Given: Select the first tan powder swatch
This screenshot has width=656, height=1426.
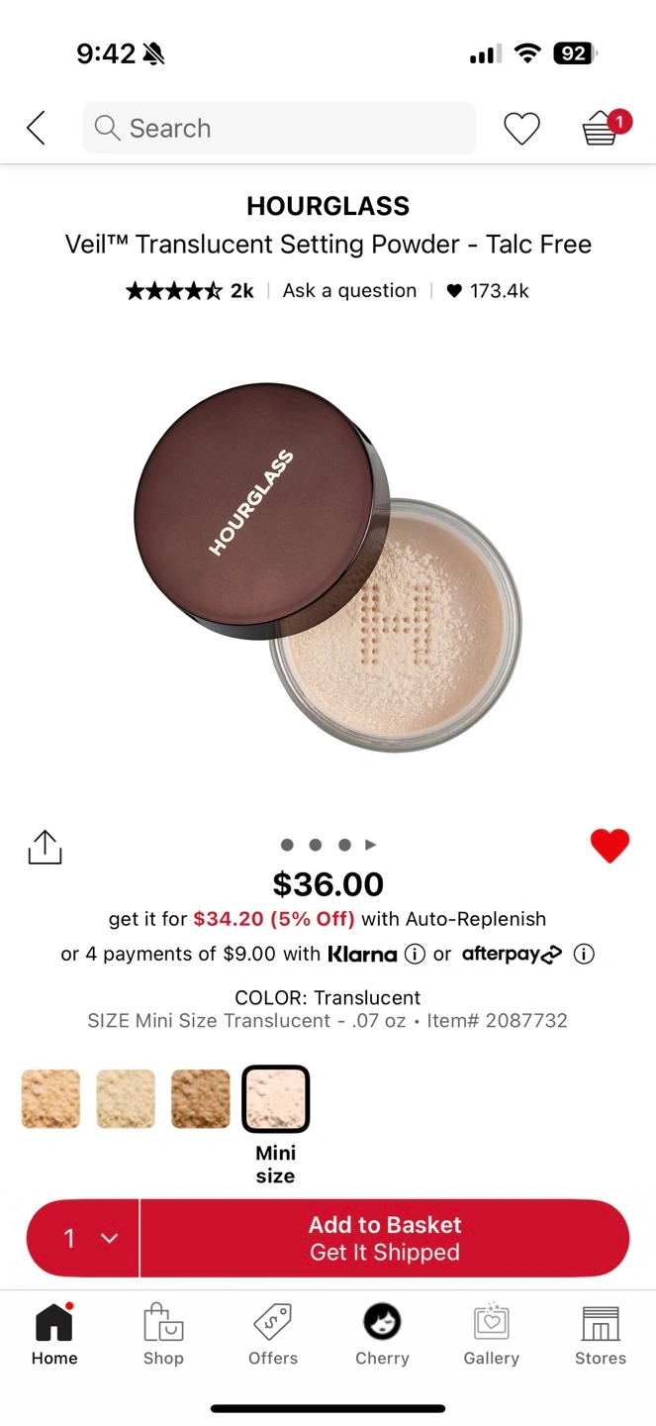Looking at the screenshot, I should point(50,1098).
